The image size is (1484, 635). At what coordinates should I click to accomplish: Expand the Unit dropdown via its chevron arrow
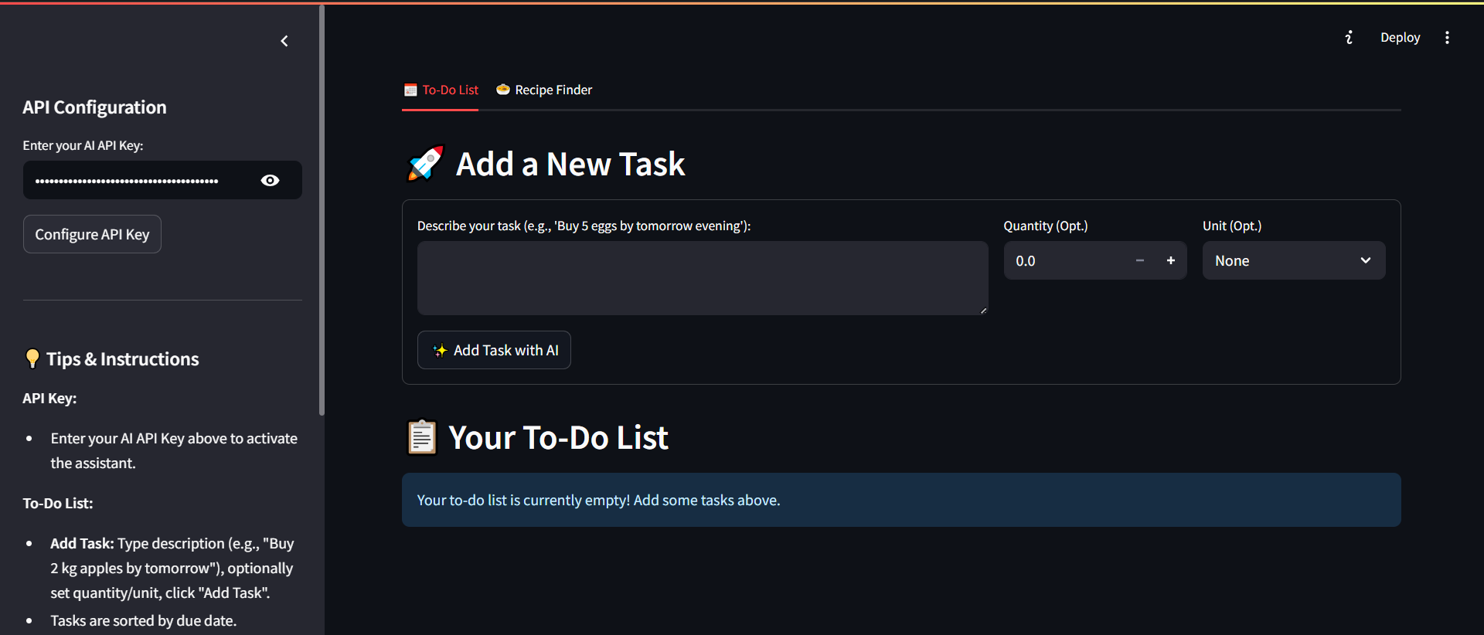pos(1365,261)
